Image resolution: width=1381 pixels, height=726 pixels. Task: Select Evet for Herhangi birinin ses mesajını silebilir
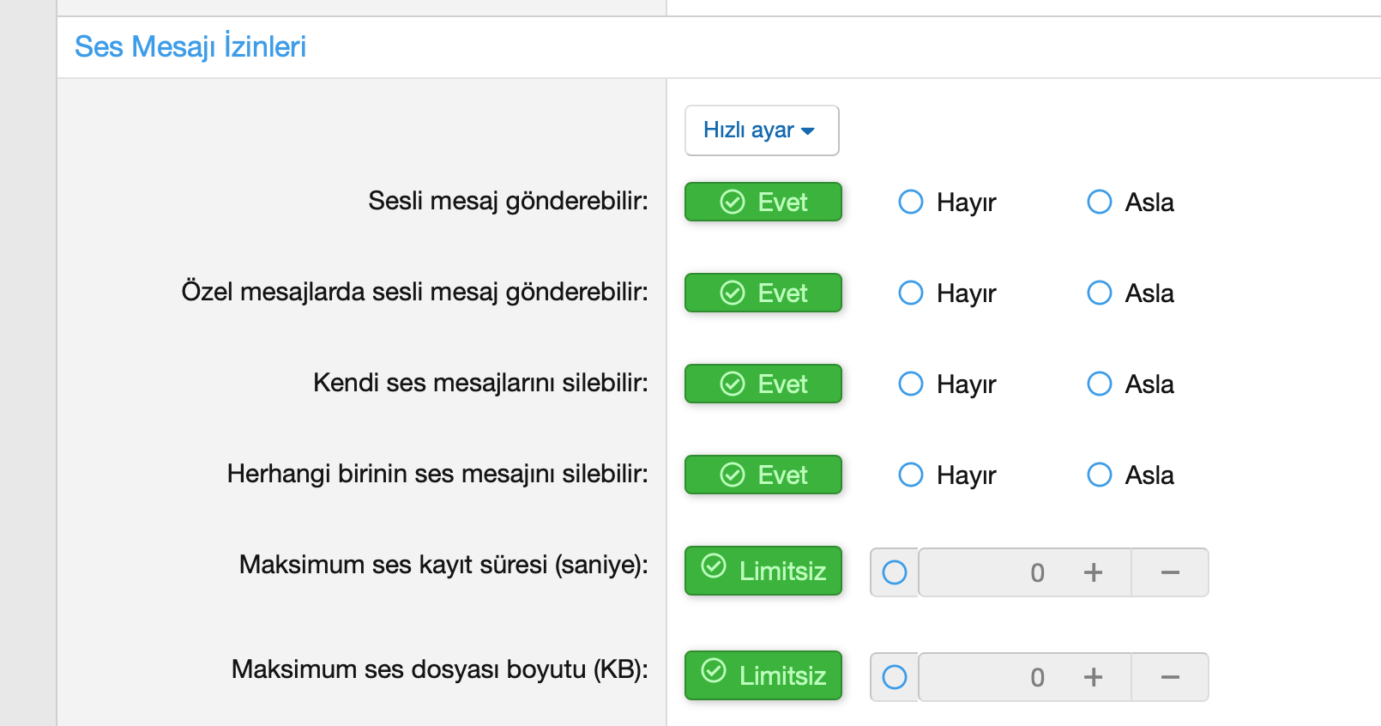pyautogui.click(x=763, y=475)
